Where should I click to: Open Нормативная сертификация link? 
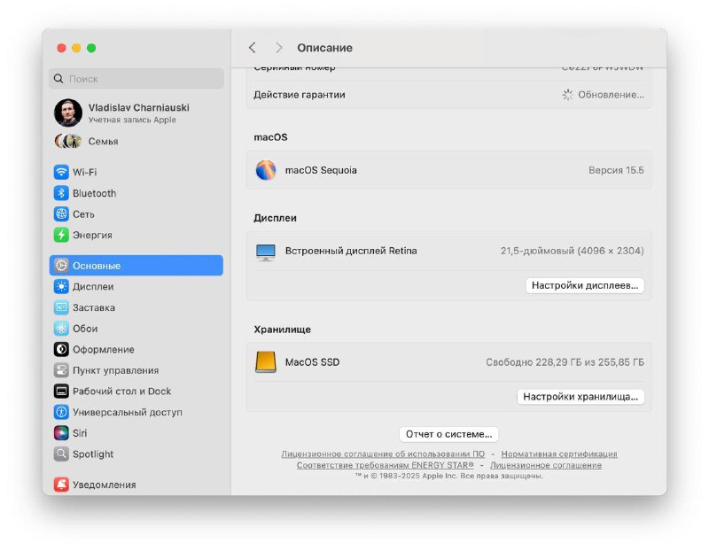coord(559,454)
